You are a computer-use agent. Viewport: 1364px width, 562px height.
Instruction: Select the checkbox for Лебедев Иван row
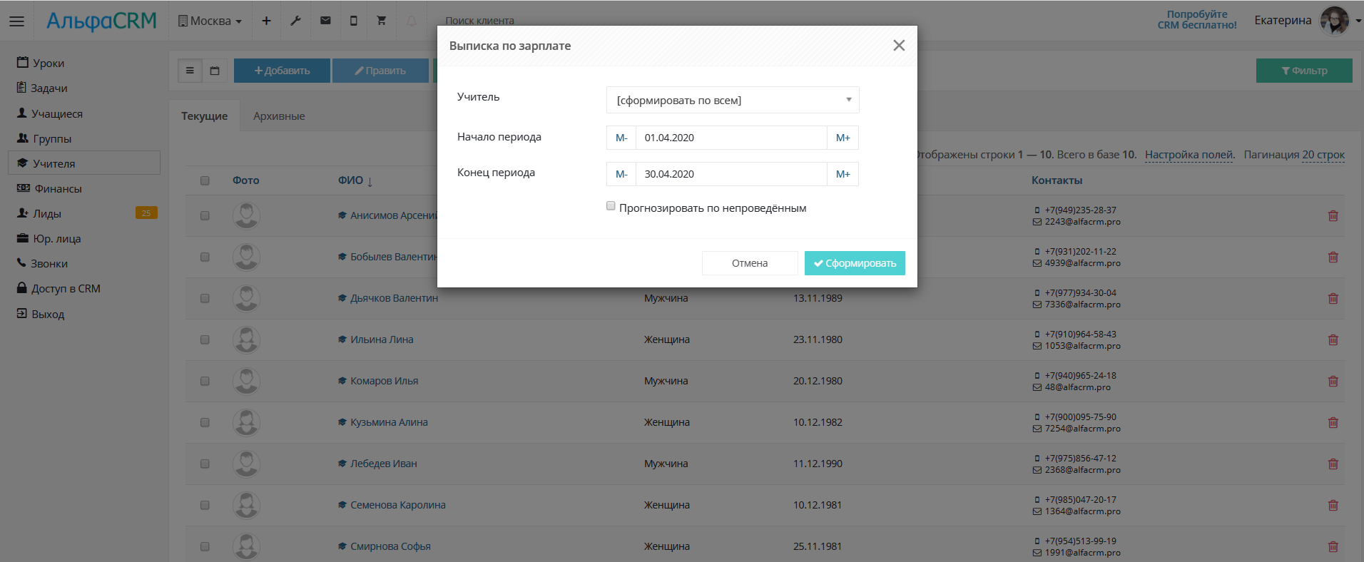pyautogui.click(x=205, y=464)
